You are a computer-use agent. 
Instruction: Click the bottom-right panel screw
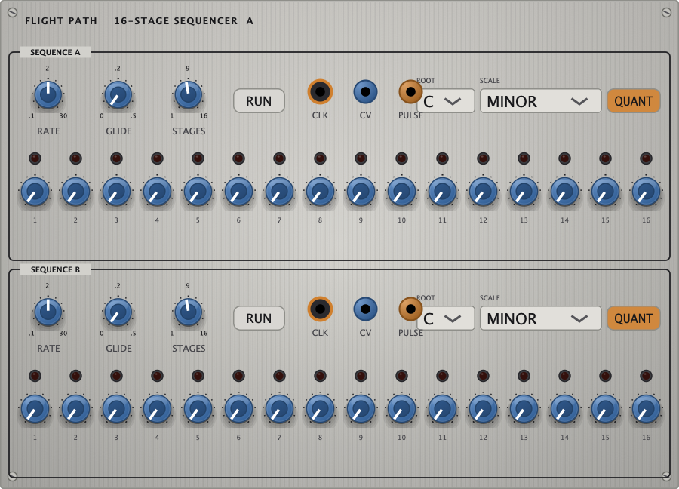click(666, 476)
